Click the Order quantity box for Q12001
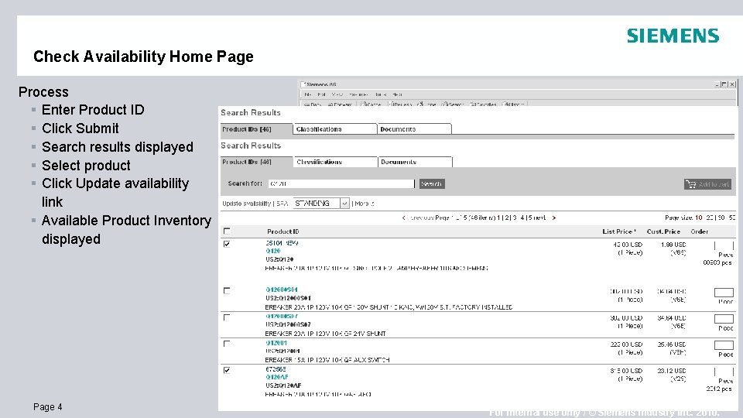The image size is (743, 418). pos(724,345)
